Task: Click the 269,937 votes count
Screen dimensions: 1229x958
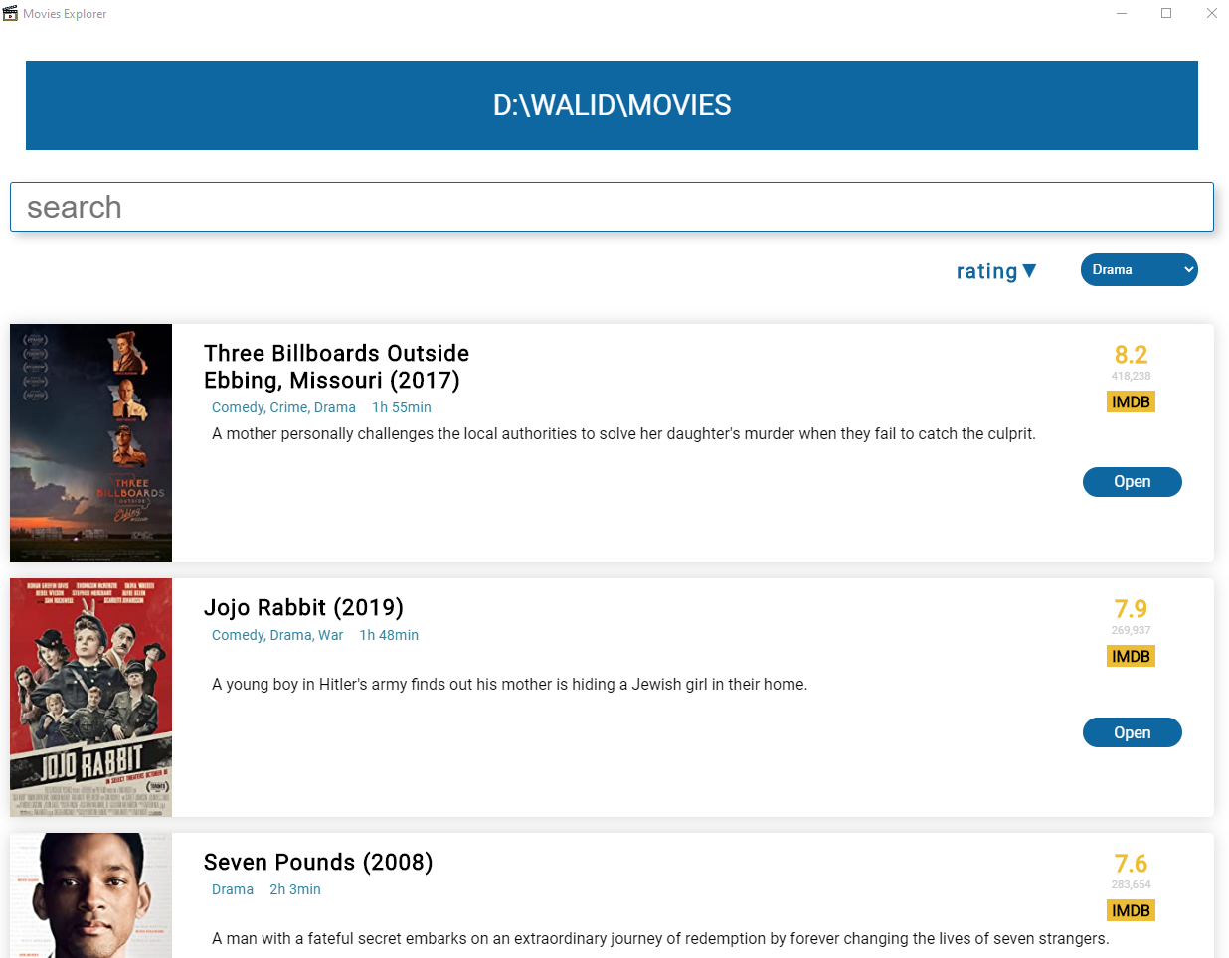Action: [1131, 630]
